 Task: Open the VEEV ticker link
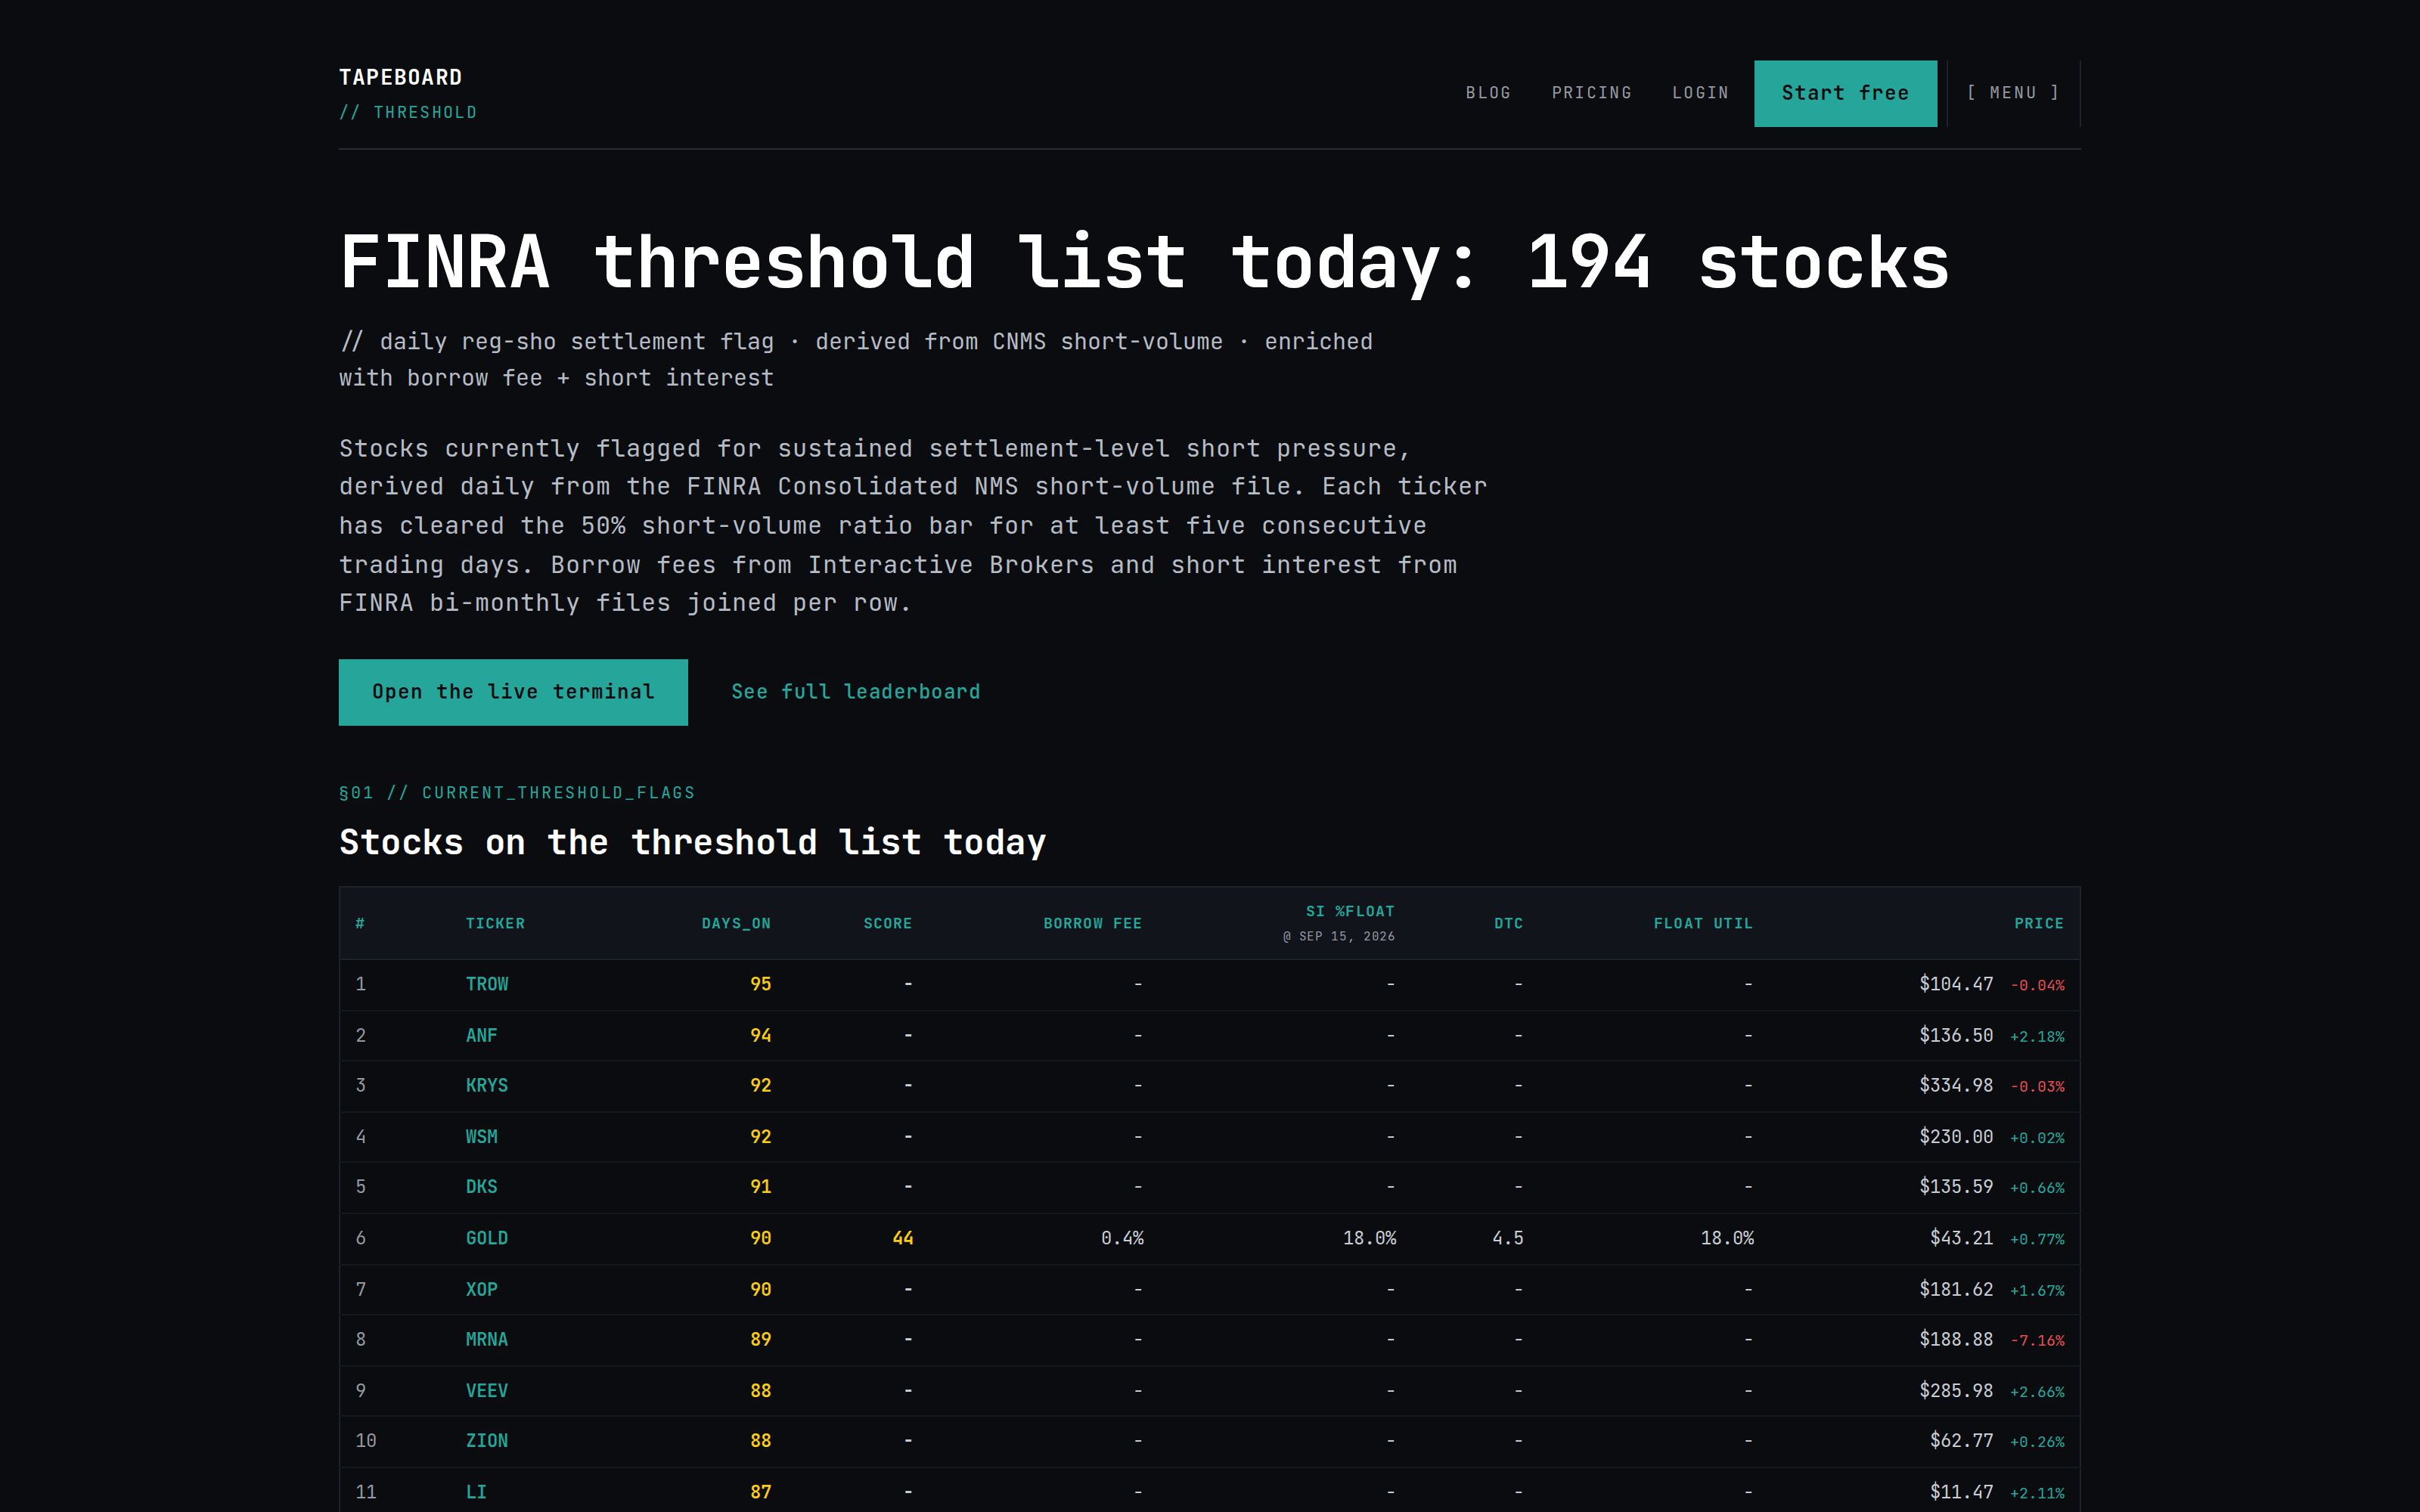click(x=486, y=1391)
